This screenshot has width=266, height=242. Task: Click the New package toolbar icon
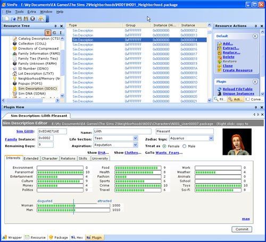pyautogui.click(x=7, y=19)
